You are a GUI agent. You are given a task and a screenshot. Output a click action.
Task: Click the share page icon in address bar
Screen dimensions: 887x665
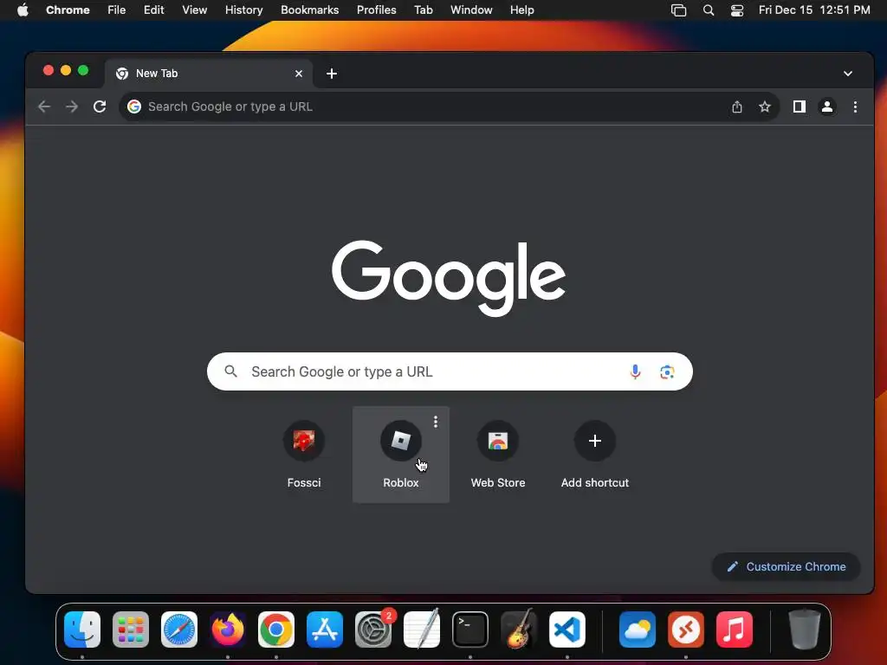pos(736,107)
